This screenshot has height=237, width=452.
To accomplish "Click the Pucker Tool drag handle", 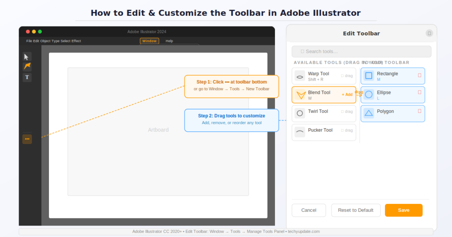I will (x=347, y=130).
